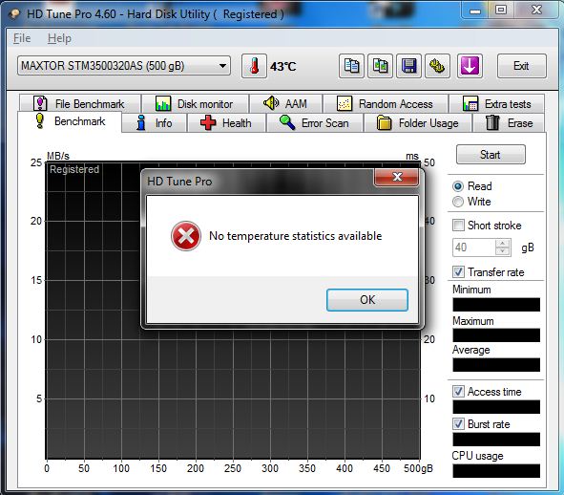Open the Help menu
564x495 pixels.
59,38
